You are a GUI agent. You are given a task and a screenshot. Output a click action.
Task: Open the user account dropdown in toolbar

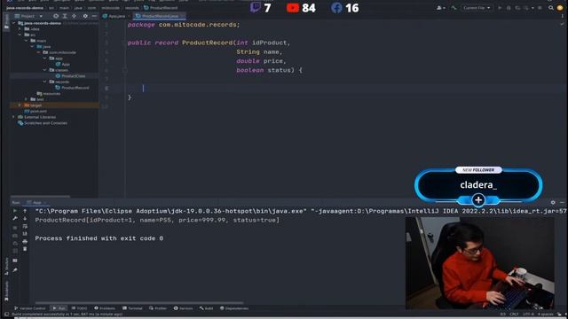point(441,8)
